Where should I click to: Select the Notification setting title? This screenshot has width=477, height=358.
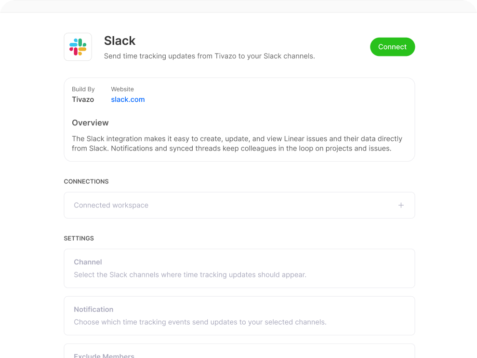click(x=93, y=309)
